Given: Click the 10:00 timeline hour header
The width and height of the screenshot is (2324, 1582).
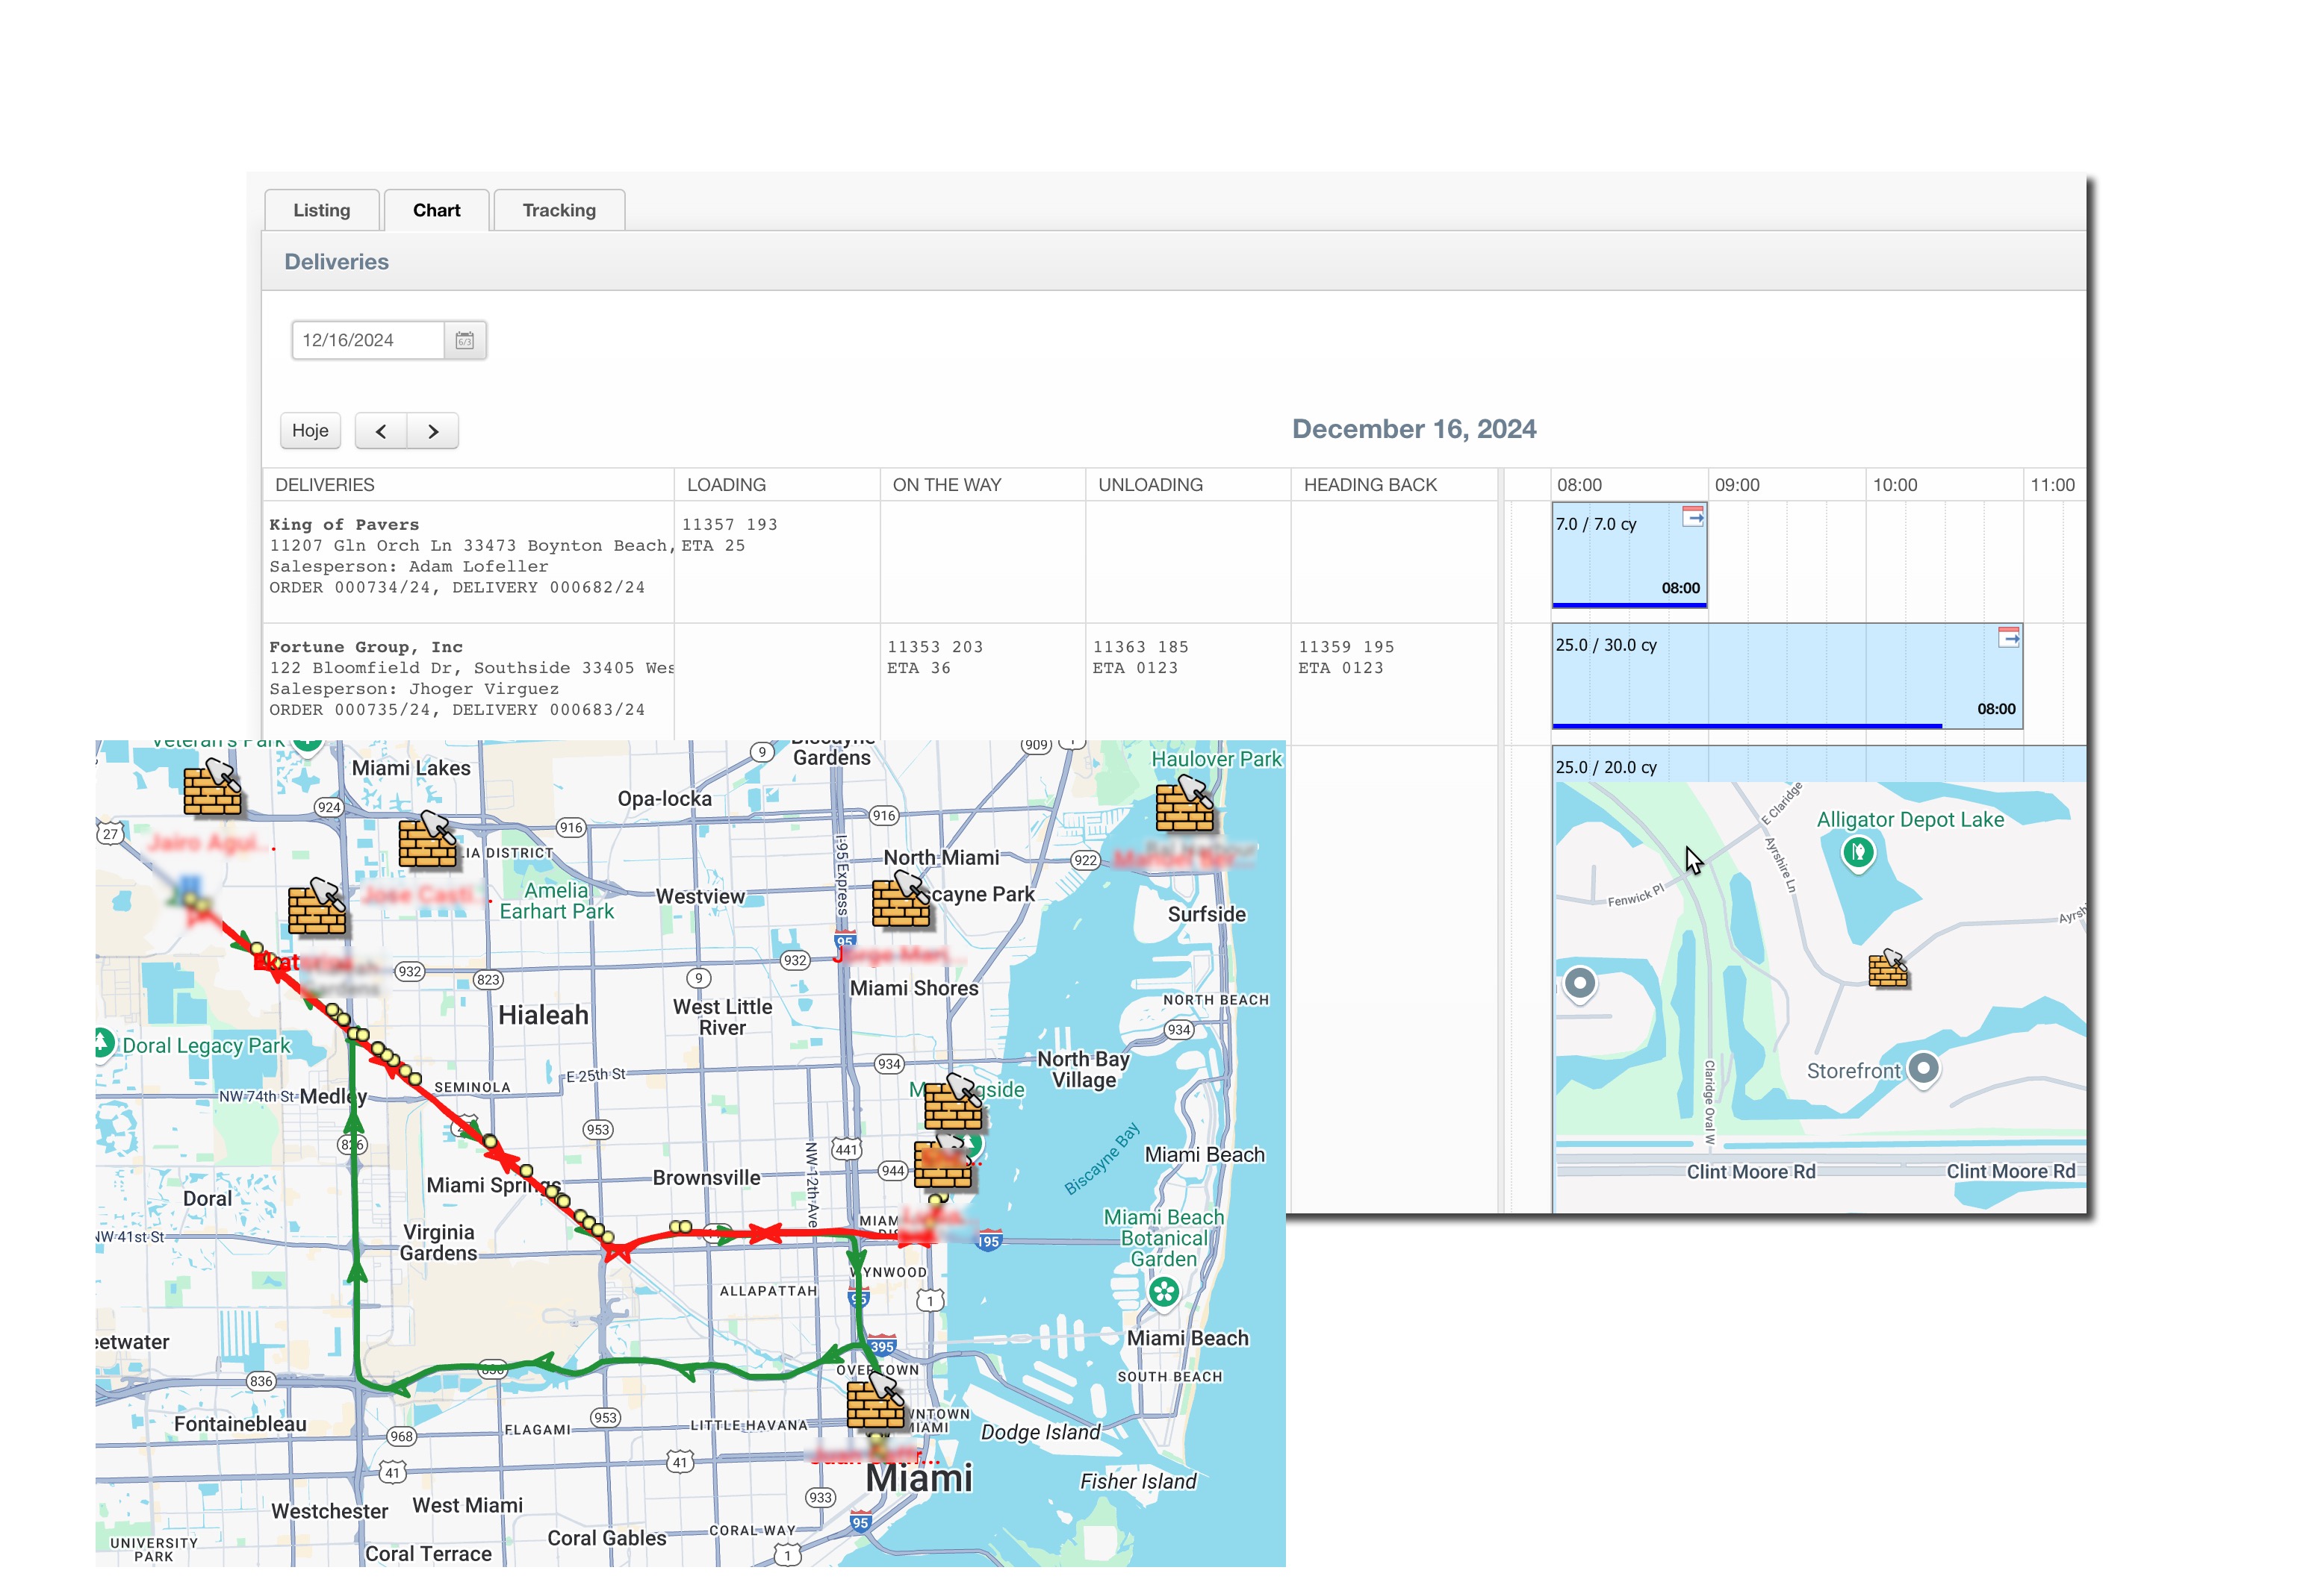Looking at the screenshot, I should click(1895, 485).
